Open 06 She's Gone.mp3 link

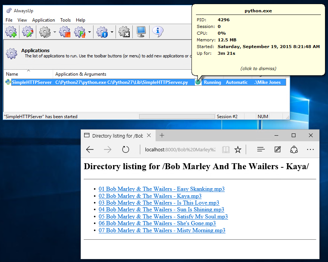pyautogui.click(x=157, y=223)
